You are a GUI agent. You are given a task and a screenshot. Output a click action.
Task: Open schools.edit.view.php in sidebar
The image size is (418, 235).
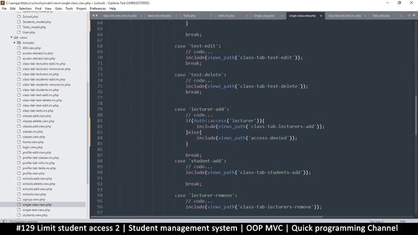(x=37, y=189)
